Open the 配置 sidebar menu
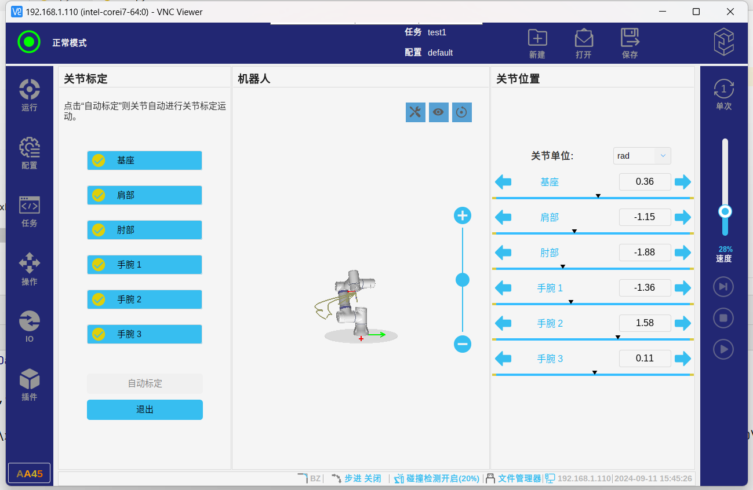This screenshot has height=490, width=753. click(x=29, y=153)
